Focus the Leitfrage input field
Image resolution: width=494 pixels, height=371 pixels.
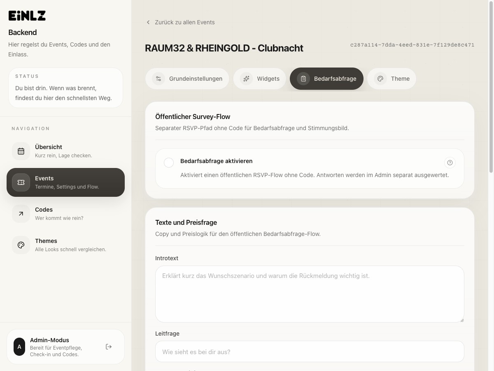click(x=309, y=352)
